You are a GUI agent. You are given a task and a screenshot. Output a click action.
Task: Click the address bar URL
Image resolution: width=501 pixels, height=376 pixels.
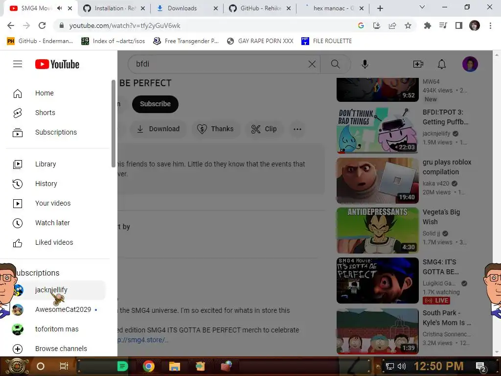(x=125, y=25)
